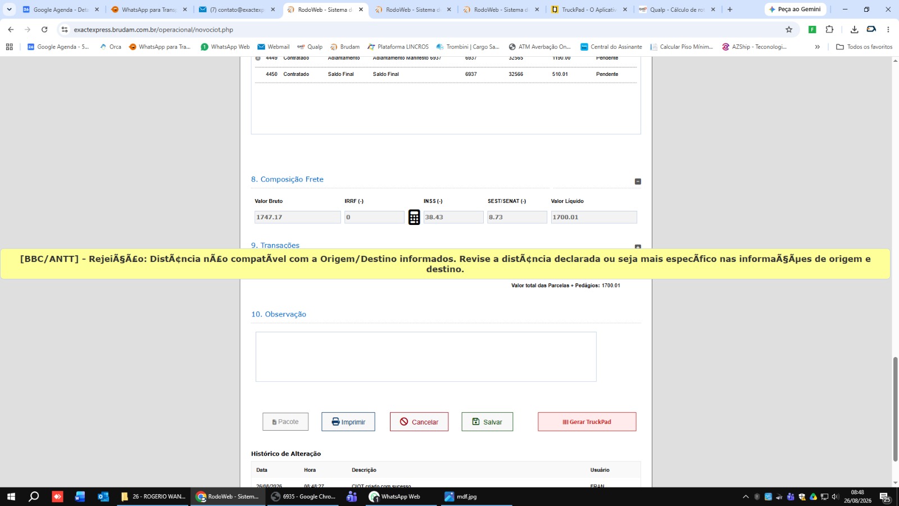
Task: Open Calcular Piso Mínimo bookmark
Action: click(x=682, y=47)
